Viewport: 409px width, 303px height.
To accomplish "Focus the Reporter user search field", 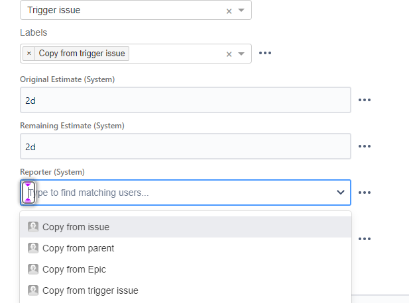I will pyautogui.click(x=179, y=193).
